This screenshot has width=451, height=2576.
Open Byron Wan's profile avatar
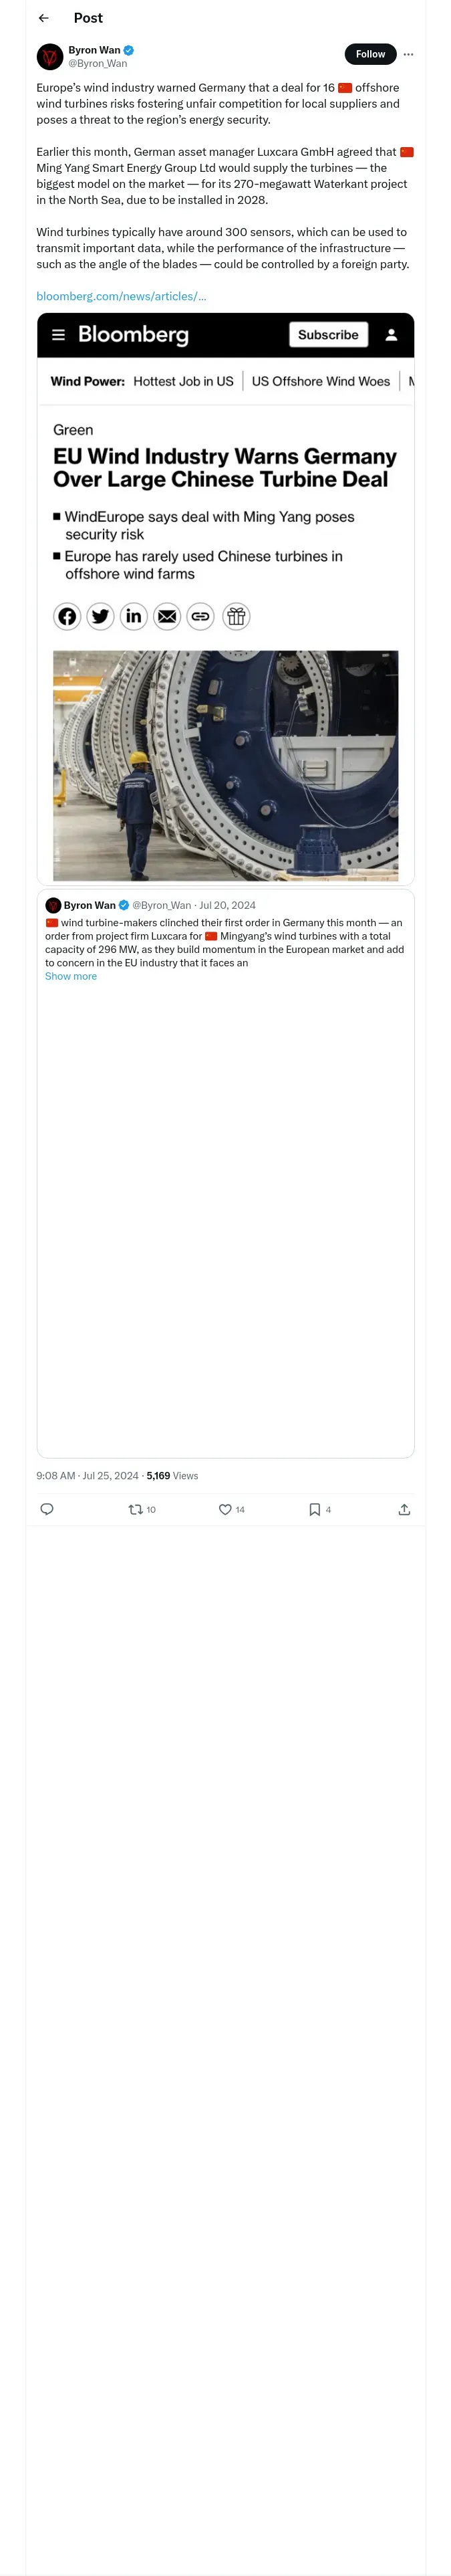[50, 56]
